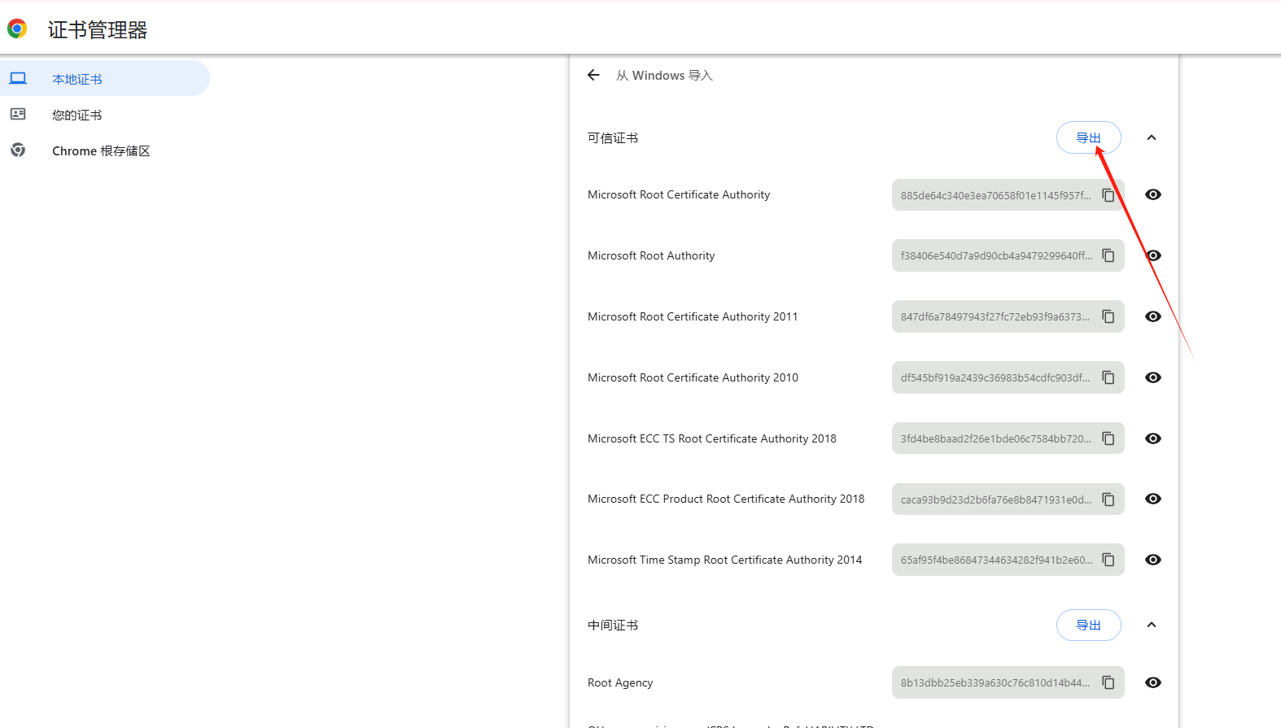
Task: Select the Root Agency certificate name
Action: [x=620, y=682]
